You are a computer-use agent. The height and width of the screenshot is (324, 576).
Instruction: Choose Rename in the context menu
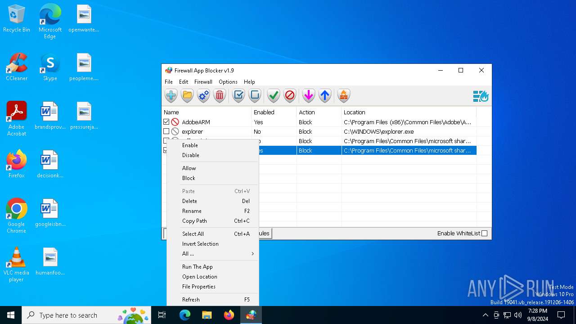click(x=213, y=211)
